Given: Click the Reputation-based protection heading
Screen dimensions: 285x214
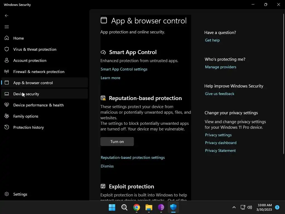Looking at the screenshot, I should tap(145, 98).
